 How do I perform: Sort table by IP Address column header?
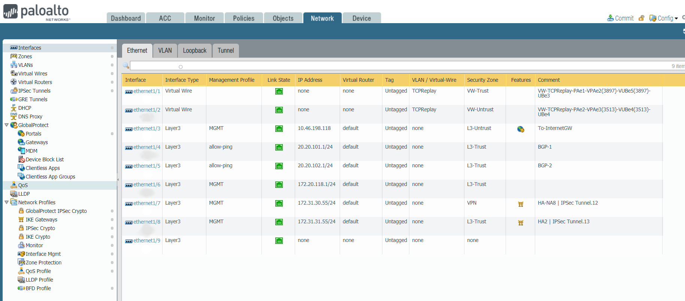click(x=310, y=80)
